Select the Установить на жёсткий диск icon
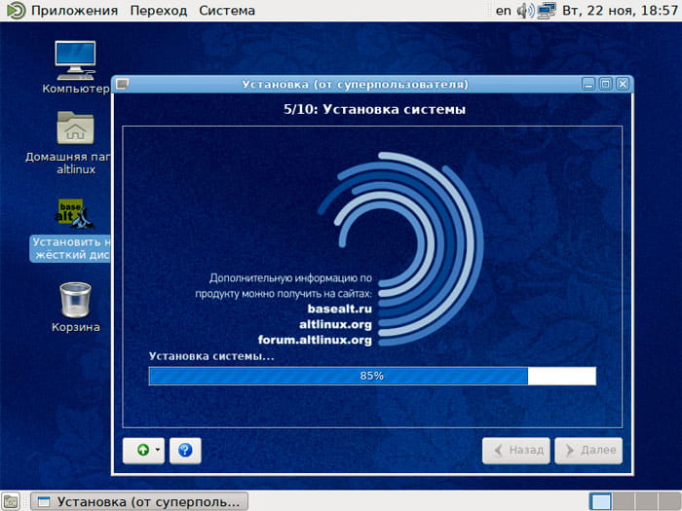 [x=72, y=230]
